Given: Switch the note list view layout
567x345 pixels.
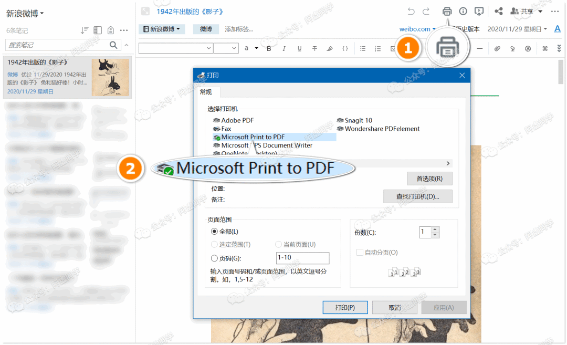Looking at the screenshot, I should pos(98,30).
